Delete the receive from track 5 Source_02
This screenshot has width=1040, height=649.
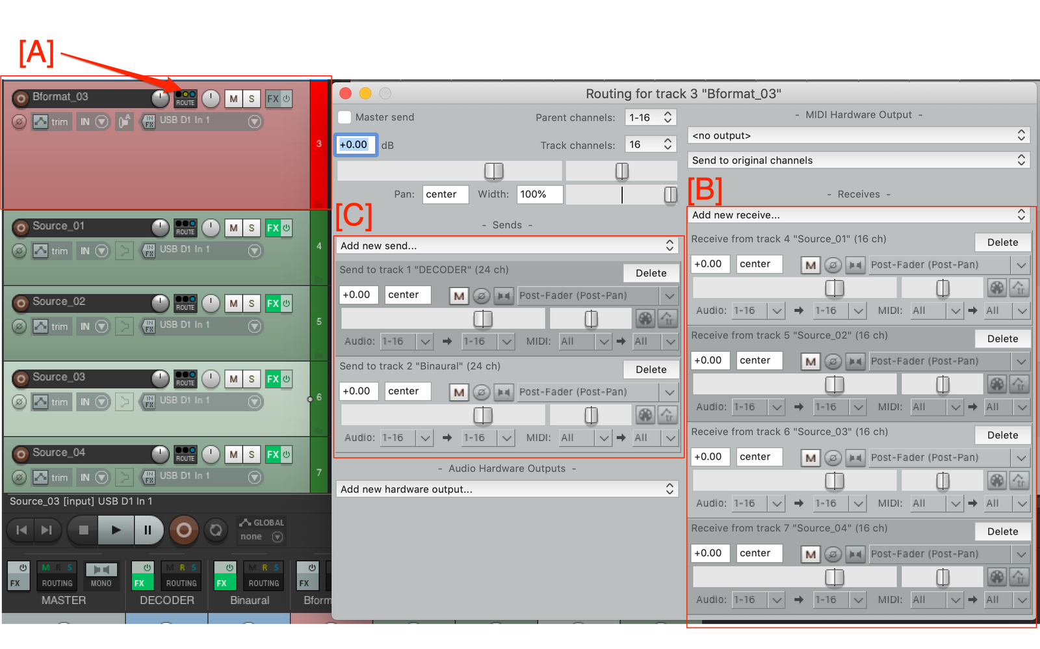click(x=1002, y=339)
